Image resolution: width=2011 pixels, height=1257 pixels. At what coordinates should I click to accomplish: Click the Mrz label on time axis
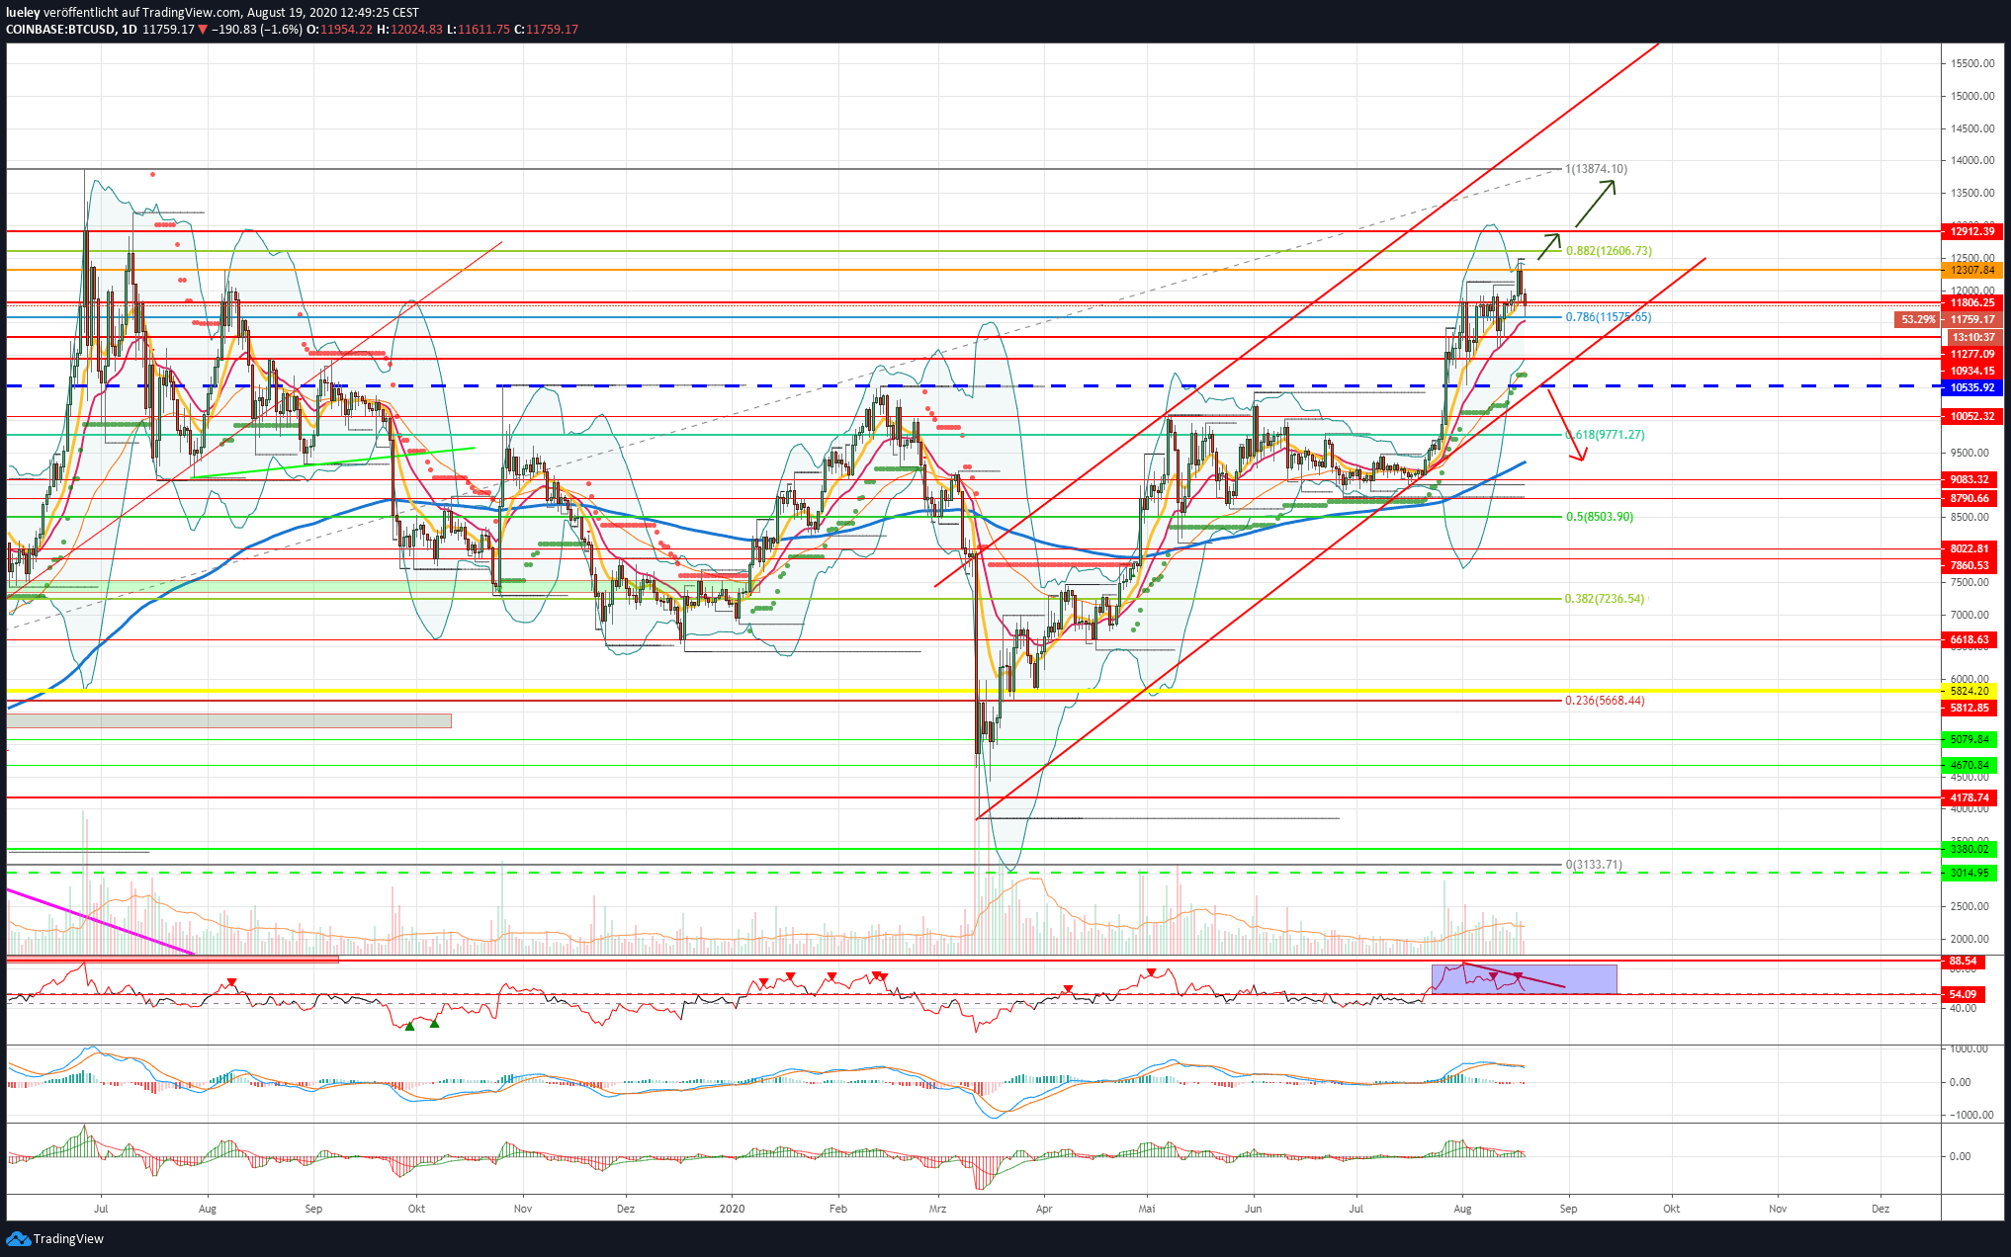click(x=938, y=1209)
